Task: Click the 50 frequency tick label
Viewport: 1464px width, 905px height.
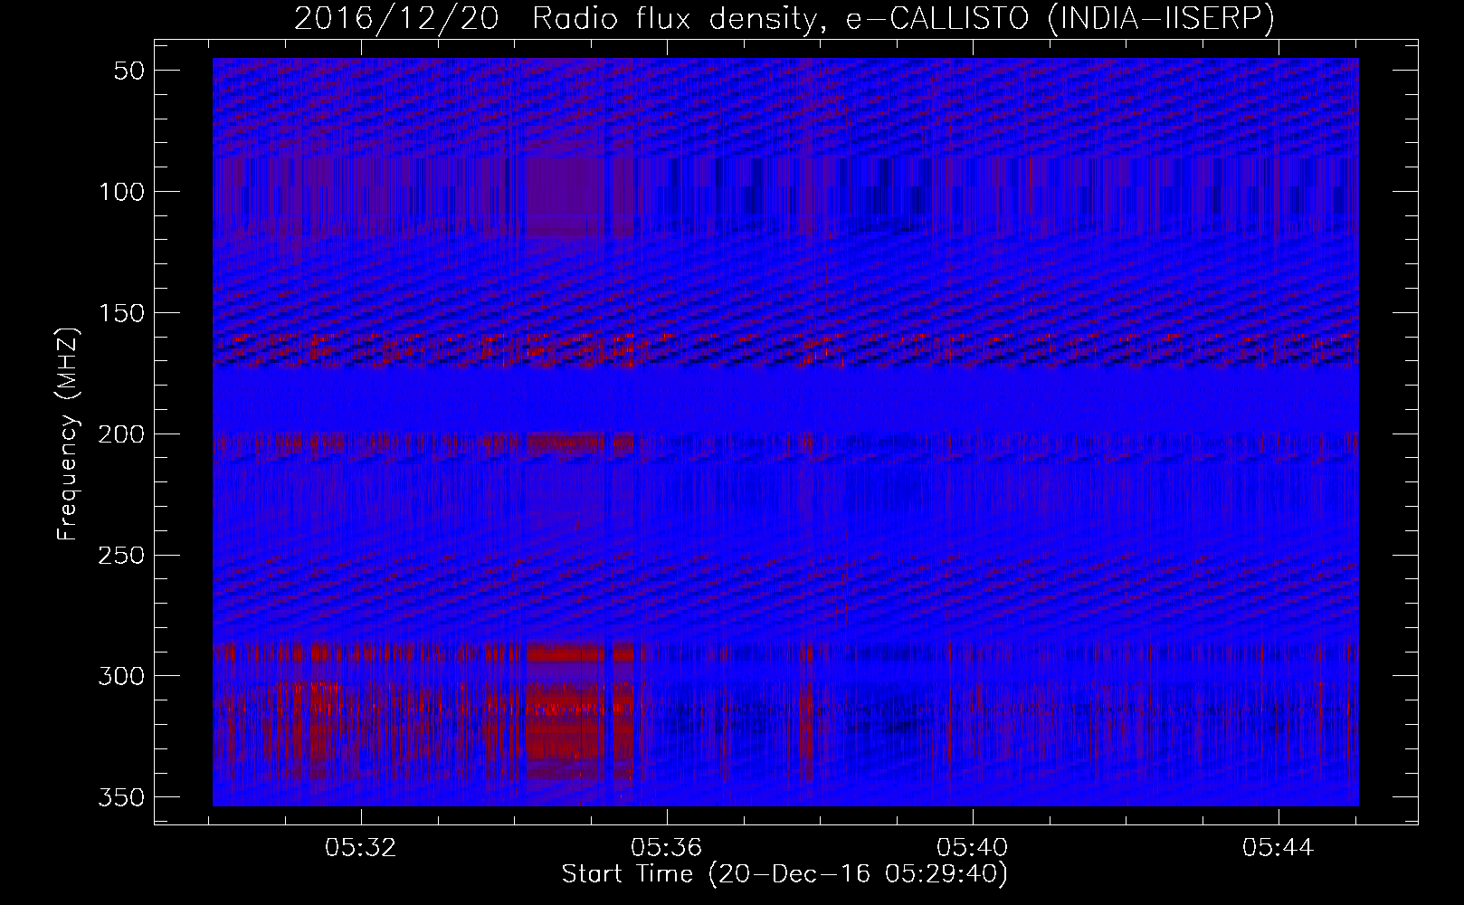Action: [130, 71]
